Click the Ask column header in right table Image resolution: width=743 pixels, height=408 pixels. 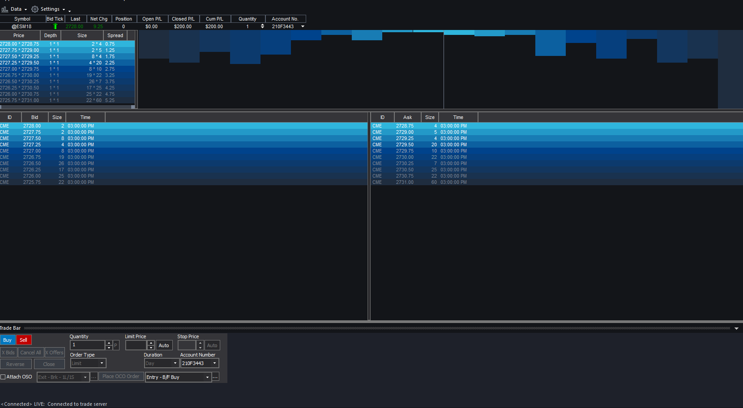point(408,117)
